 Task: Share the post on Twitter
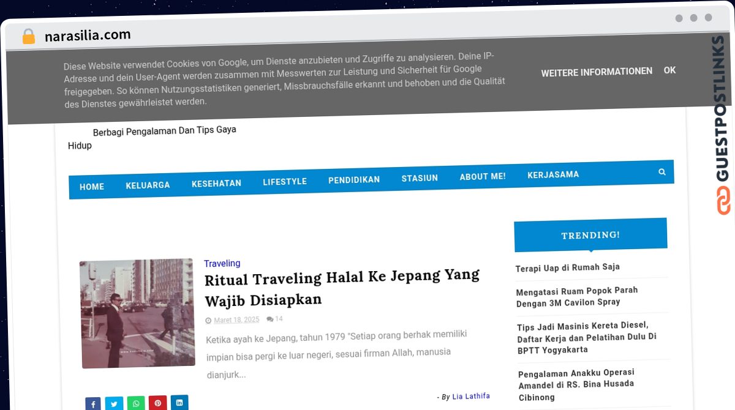click(114, 404)
